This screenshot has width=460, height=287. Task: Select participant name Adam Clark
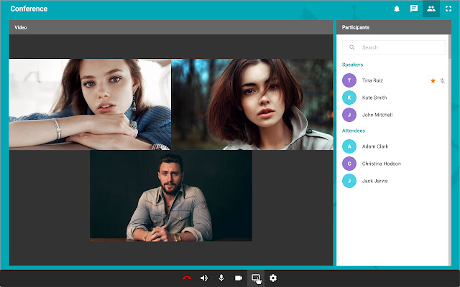pos(375,146)
